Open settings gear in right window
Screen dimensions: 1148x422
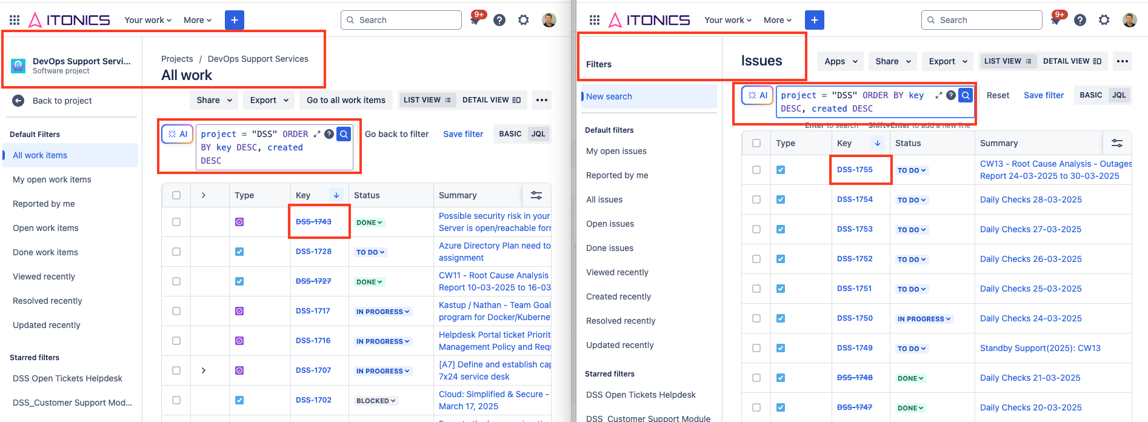1104,20
